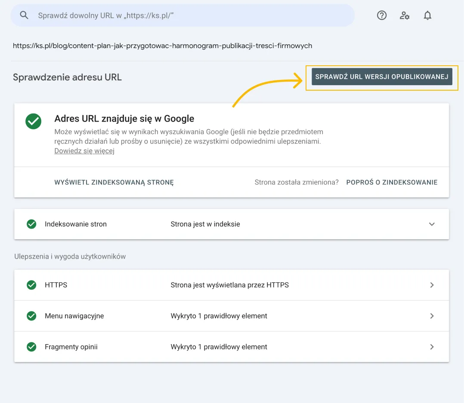The height and width of the screenshot is (403, 464).
Task: Click 'Ulepszenia i wygoda użytkowników' label
Action: (70, 256)
